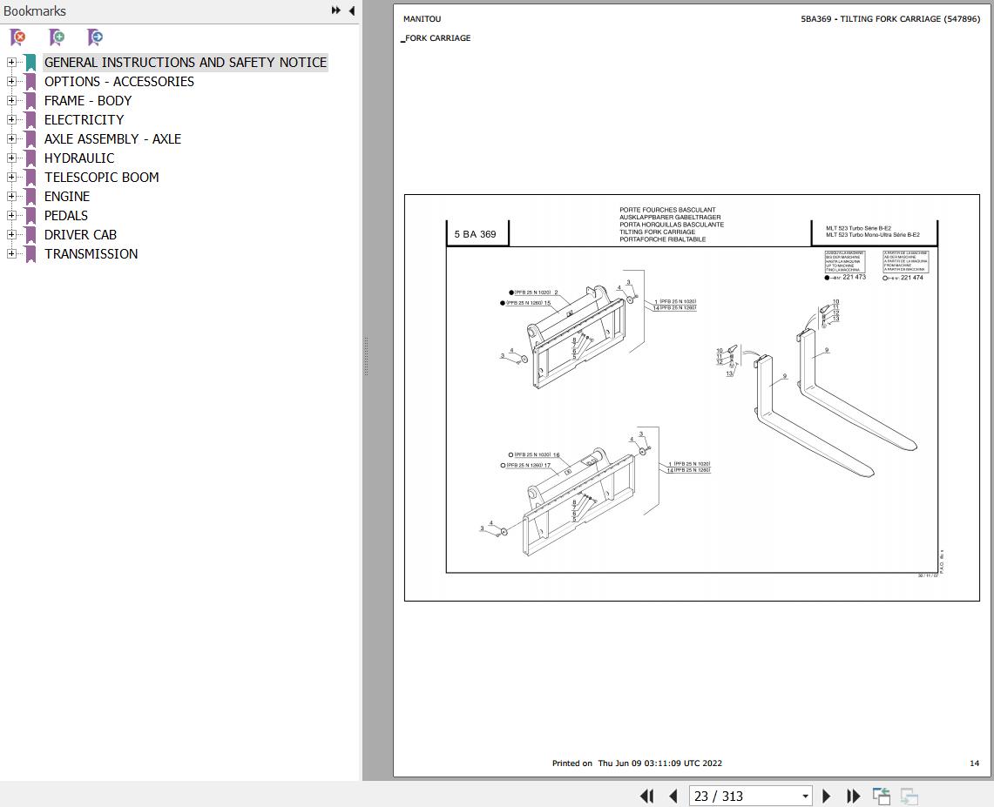Click the panel splitter grip handle
Image resolution: width=994 pixels, height=807 pixels.
[x=367, y=356]
